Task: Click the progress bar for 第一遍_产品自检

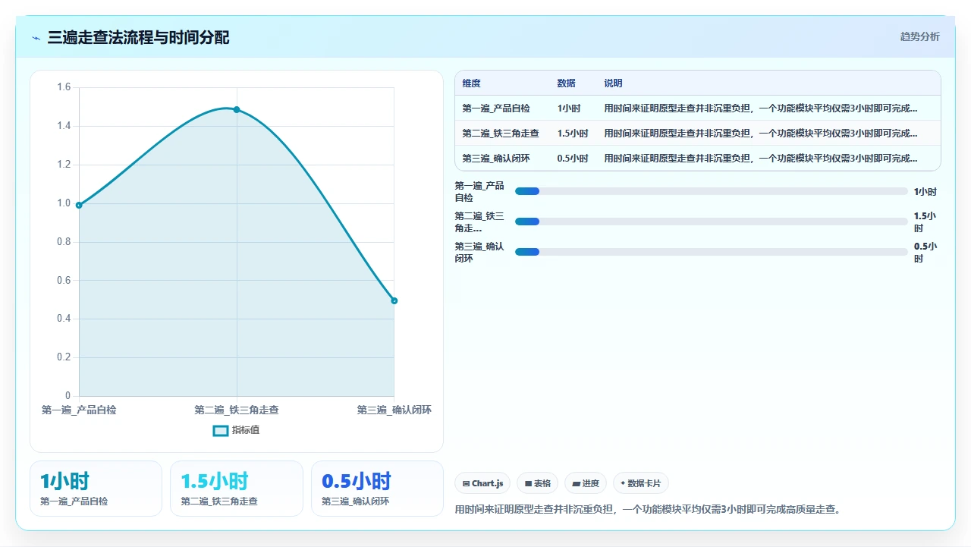Action: 712,191
